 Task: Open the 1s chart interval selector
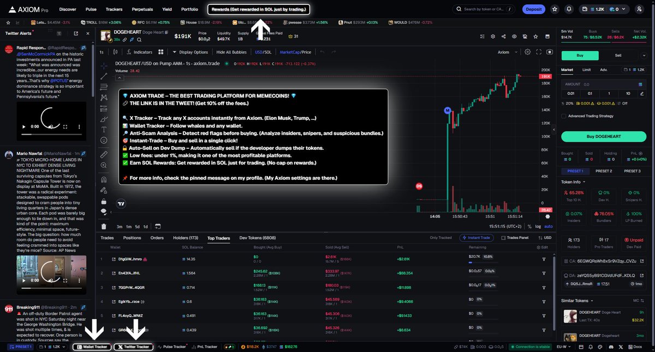(x=102, y=52)
